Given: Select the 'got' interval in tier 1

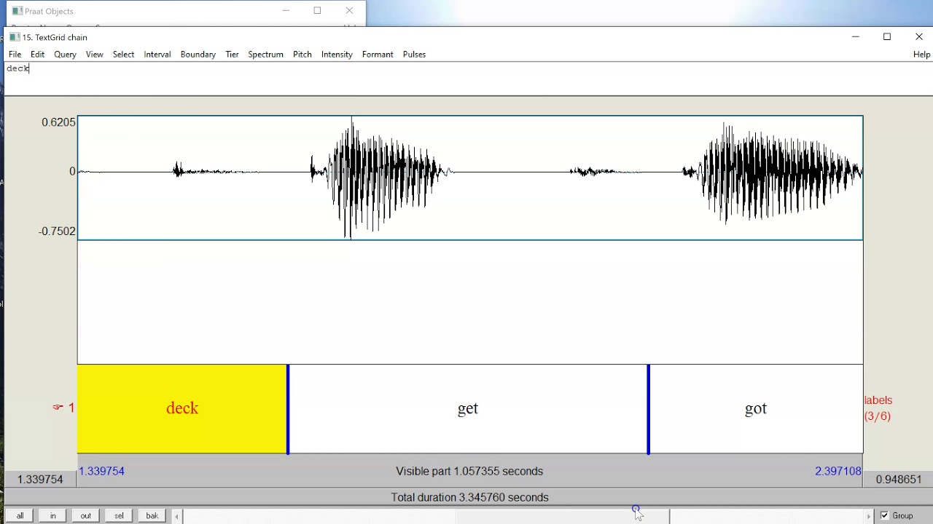Looking at the screenshot, I should point(756,408).
